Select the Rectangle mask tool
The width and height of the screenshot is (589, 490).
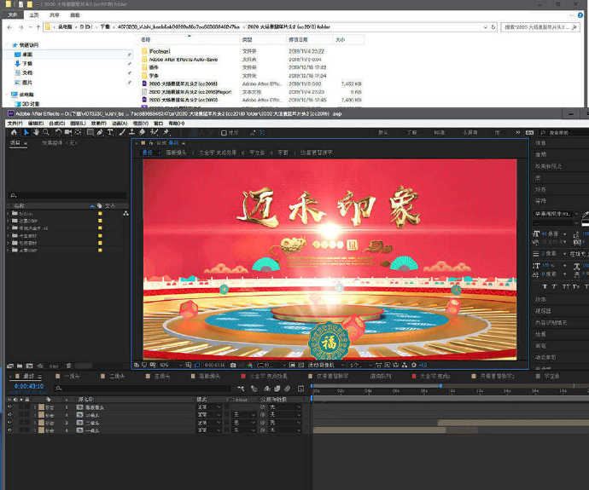[90, 132]
